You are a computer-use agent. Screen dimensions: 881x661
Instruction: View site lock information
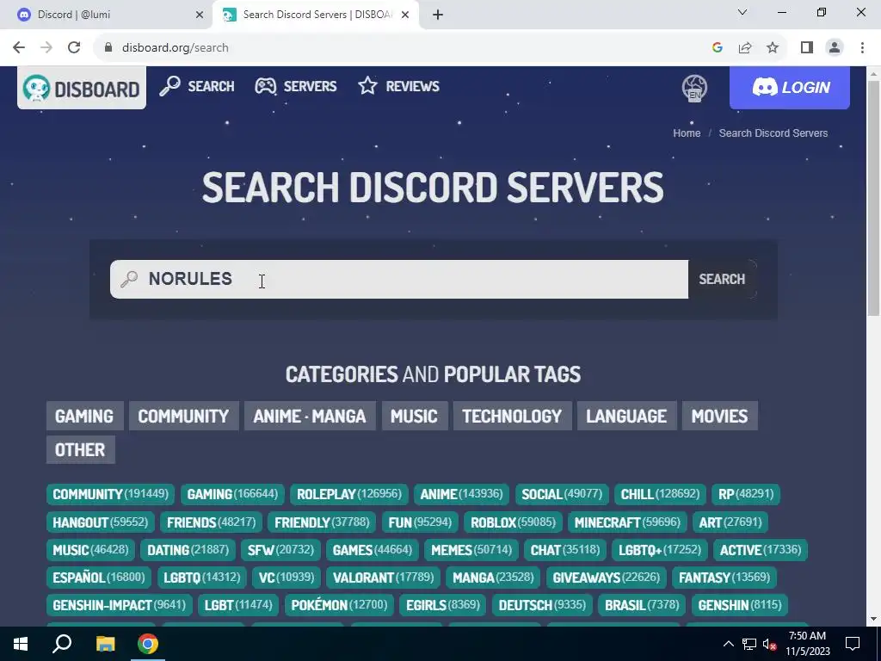click(108, 48)
